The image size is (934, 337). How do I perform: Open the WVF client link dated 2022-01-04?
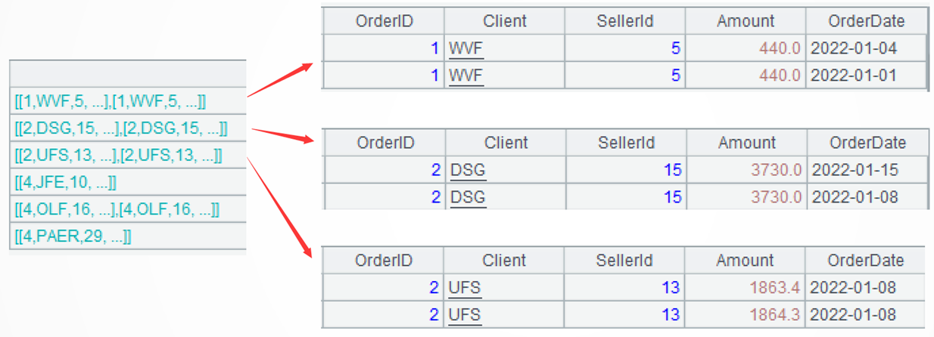click(465, 48)
